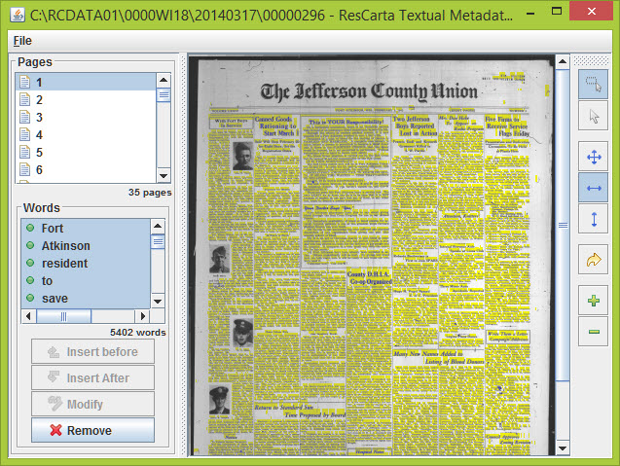Select page 3 in Pages list

tap(86, 117)
